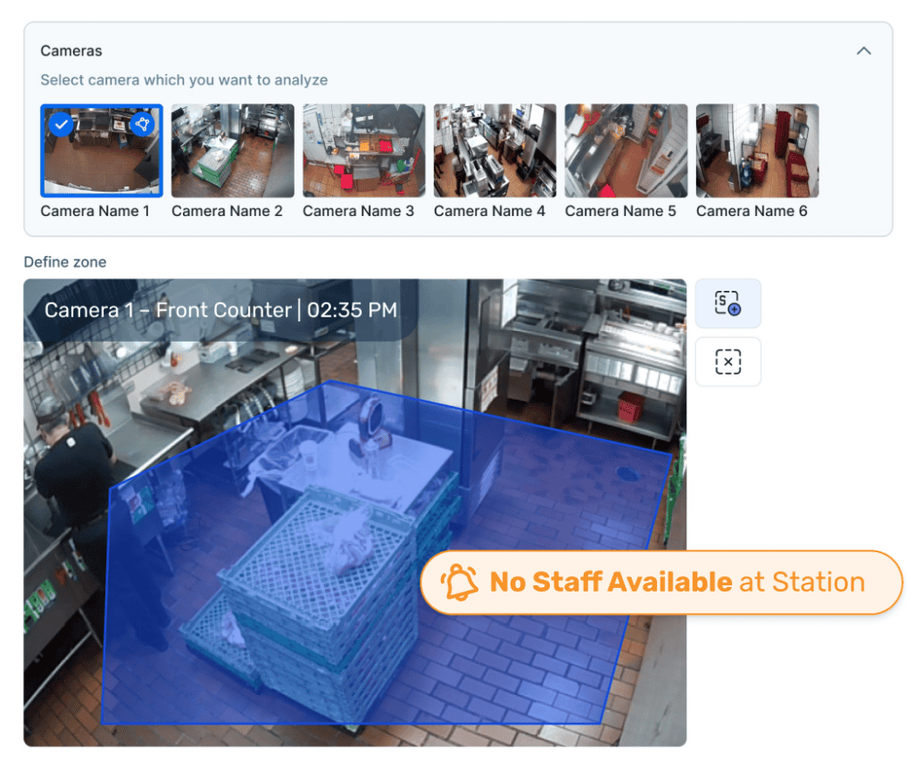
Task: Click the clear zone selection icon
Action: tap(727, 361)
